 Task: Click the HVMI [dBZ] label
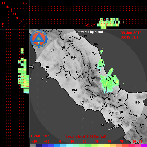(x=41, y=136)
